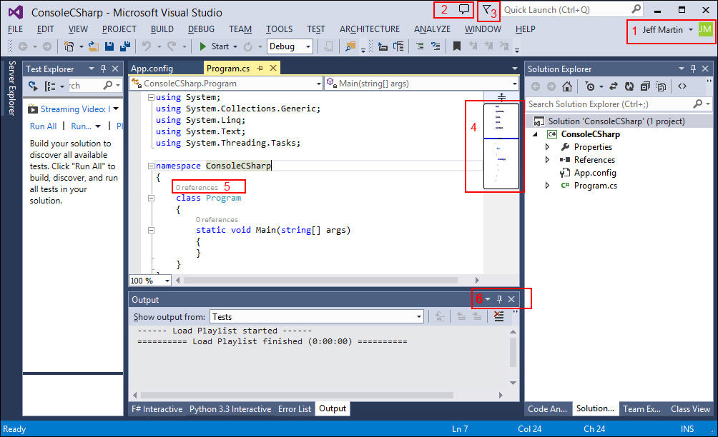
Task: Click the Output window's horizontal scrollbar thumb
Action: pos(297,395)
